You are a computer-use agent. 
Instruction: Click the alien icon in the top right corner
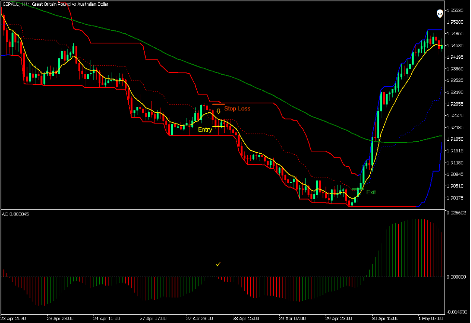(x=440, y=14)
